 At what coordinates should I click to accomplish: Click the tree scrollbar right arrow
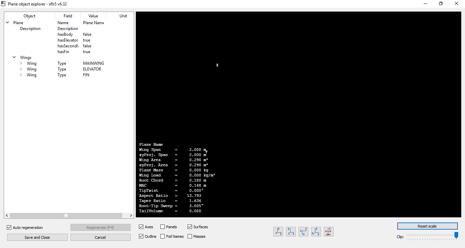[131, 215]
